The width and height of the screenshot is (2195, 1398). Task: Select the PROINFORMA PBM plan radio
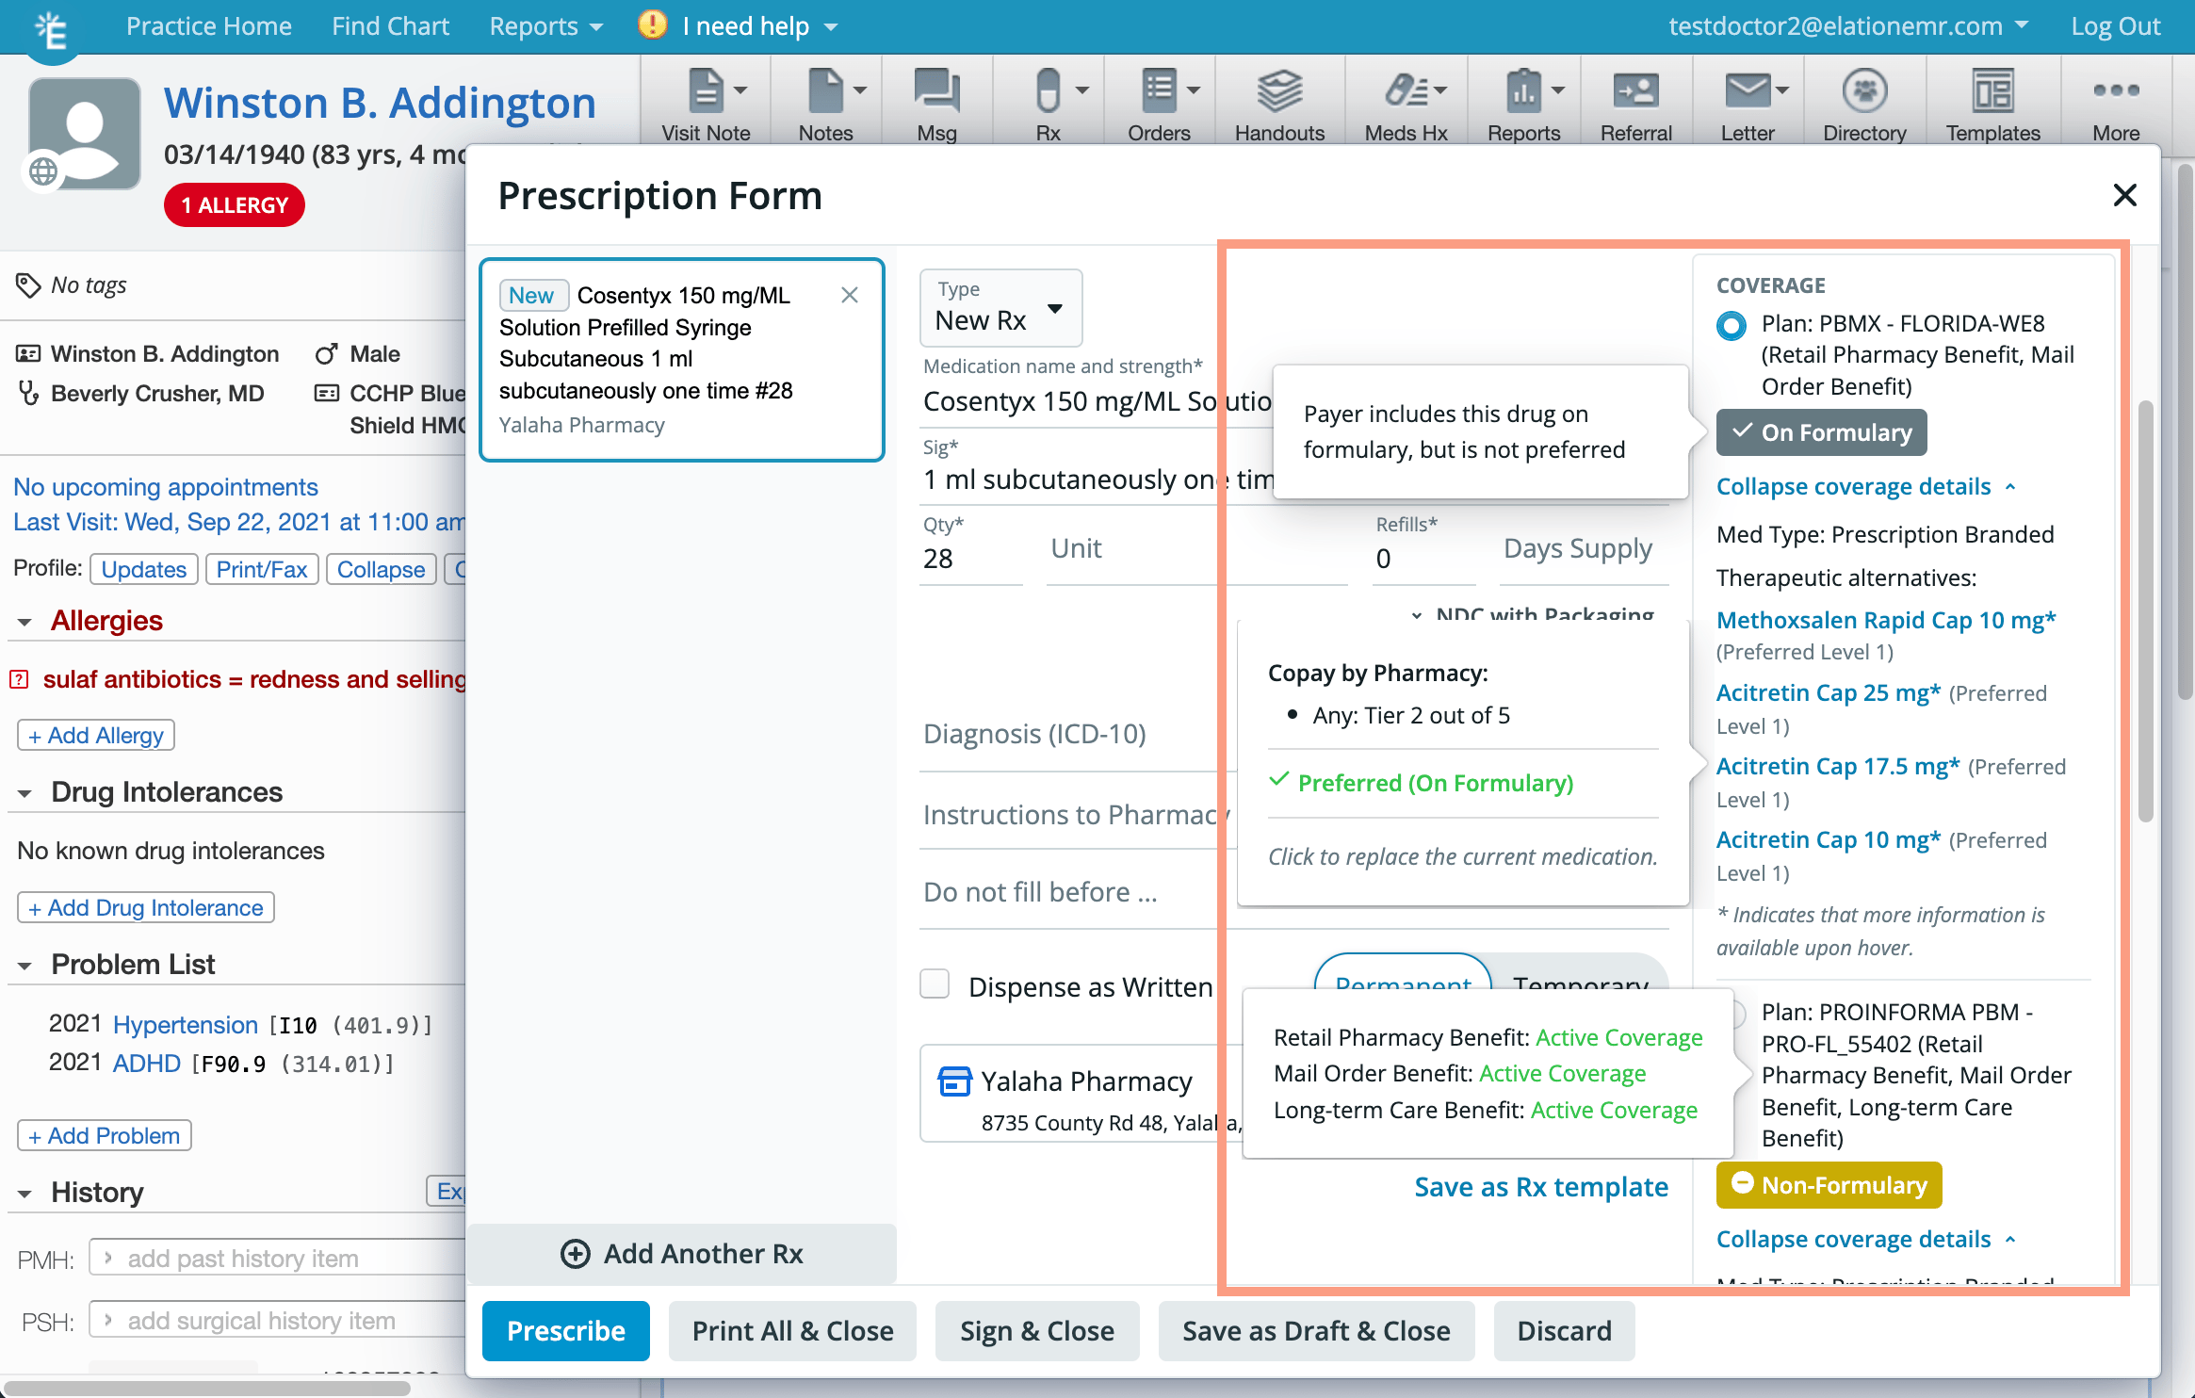point(1740,1014)
